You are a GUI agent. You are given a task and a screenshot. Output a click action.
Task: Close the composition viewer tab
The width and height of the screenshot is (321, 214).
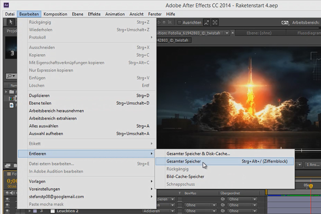[x=233, y=33]
